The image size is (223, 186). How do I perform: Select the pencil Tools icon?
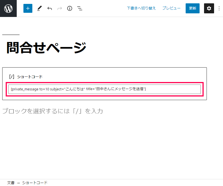point(39,8)
